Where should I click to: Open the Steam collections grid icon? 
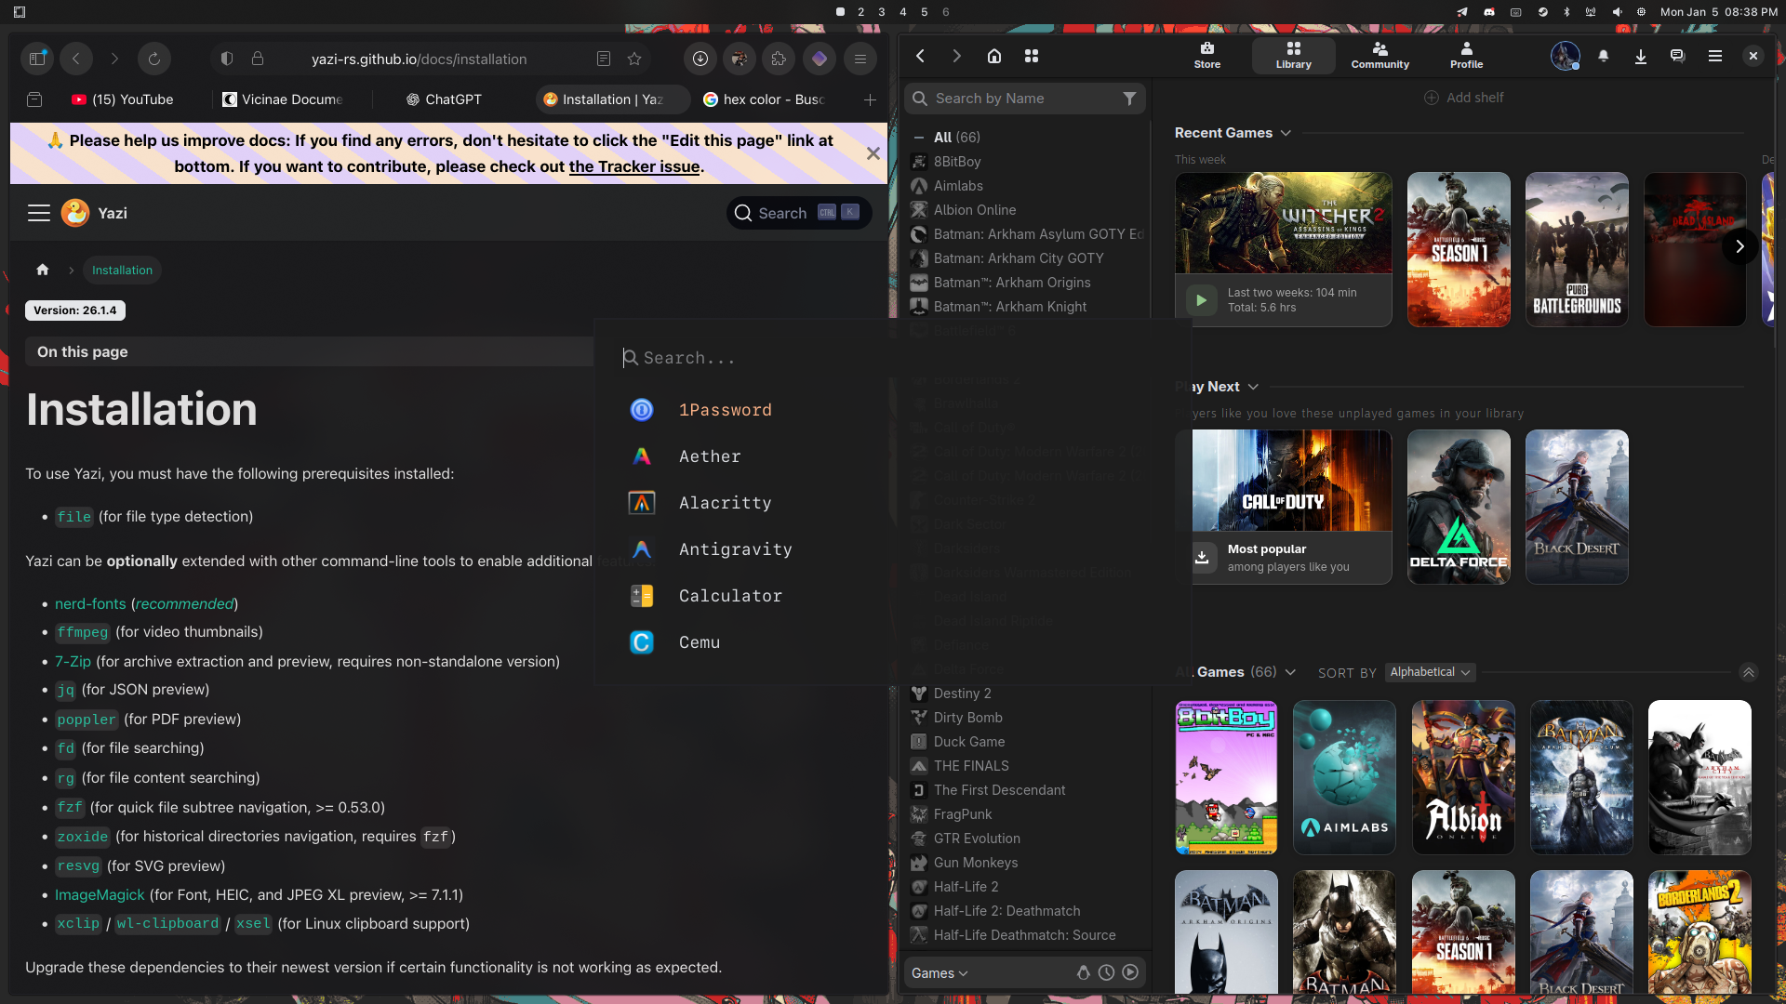point(1032,56)
